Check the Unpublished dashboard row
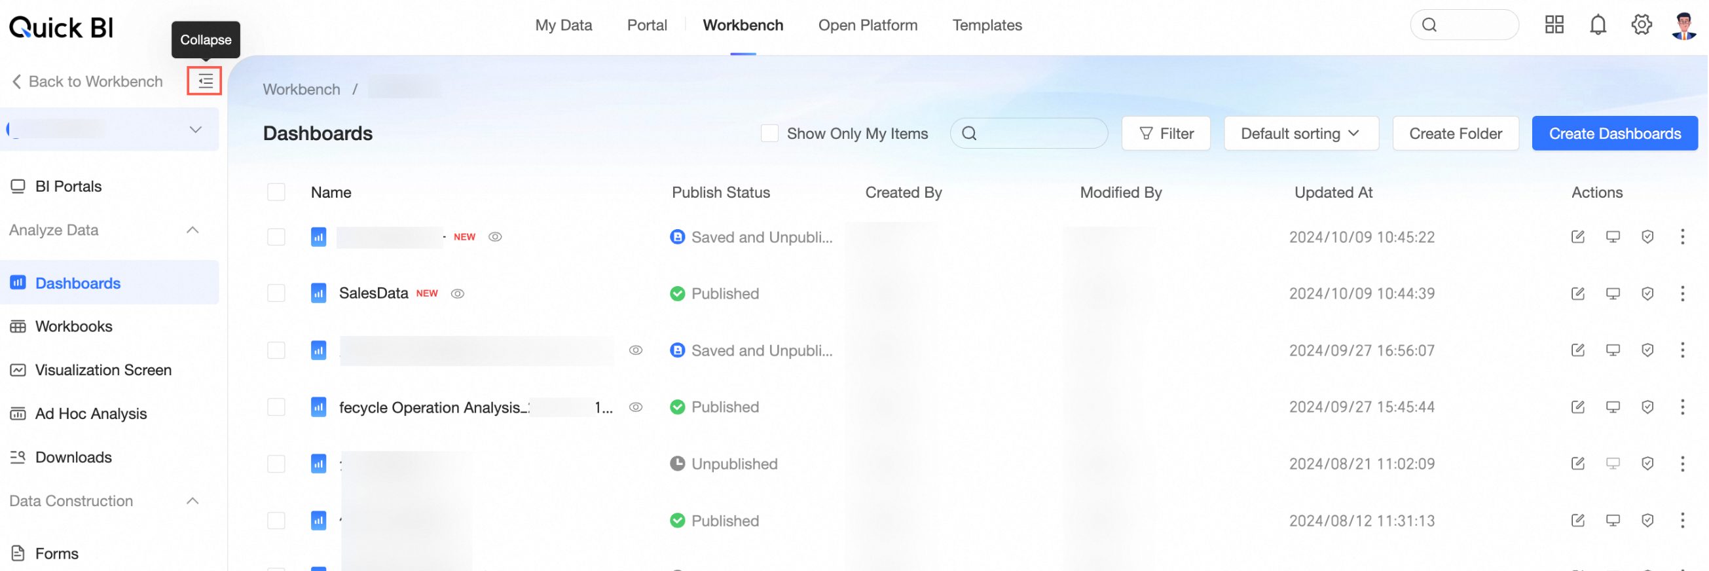This screenshot has width=1709, height=571. tap(276, 464)
